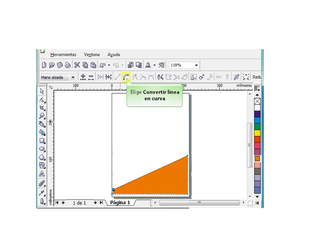Click the Print icon
This screenshot has height=233, width=310.
68,65
